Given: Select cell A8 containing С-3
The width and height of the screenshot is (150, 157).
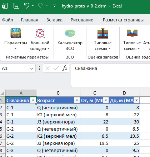Looking at the screenshot, I should (21, 150).
